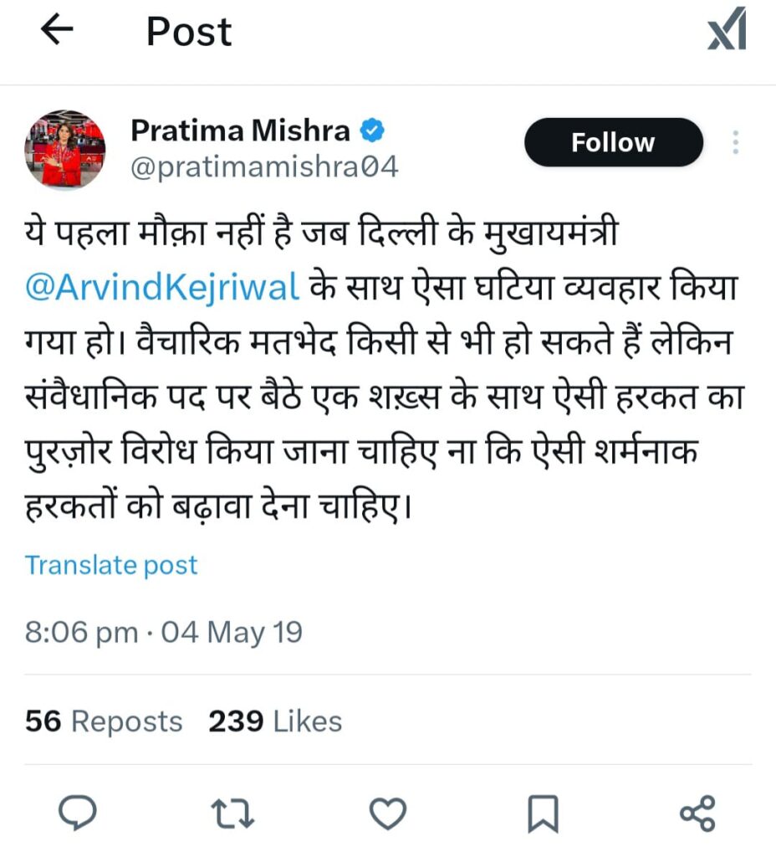Image resolution: width=776 pixels, height=857 pixels.
Task: View the 56 Reposts list
Action: (x=104, y=721)
